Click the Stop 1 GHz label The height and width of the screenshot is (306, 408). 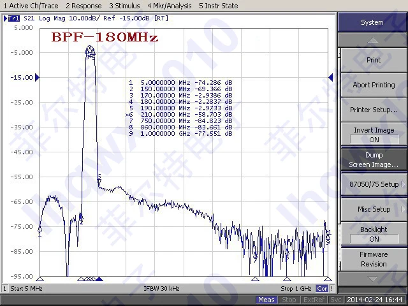pyautogui.click(x=296, y=289)
